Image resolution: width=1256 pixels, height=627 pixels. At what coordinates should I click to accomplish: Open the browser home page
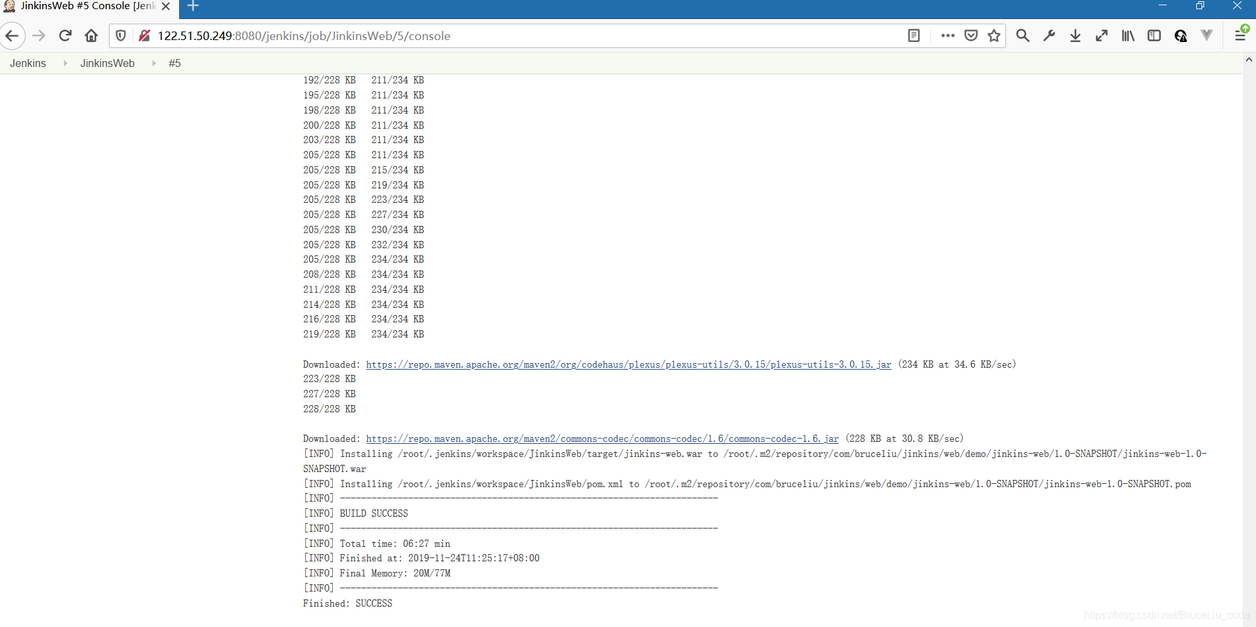91,35
